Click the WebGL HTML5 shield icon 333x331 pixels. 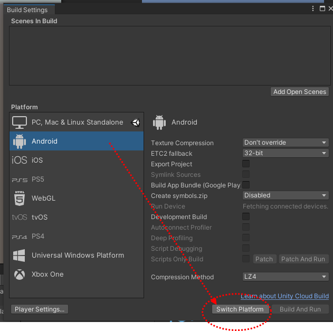pyautogui.click(x=20, y=198)
